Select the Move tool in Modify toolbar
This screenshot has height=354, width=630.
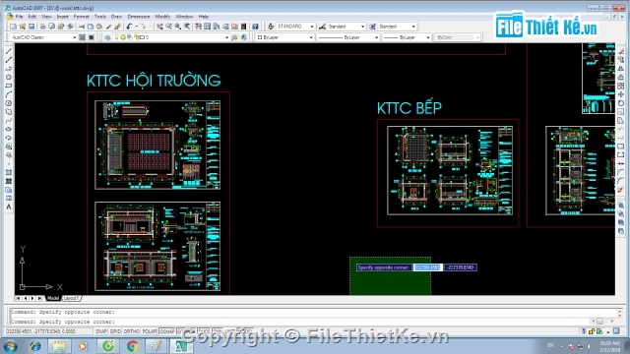(x=621, y=94)
